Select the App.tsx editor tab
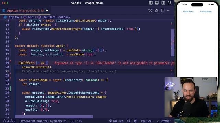This screenshot has height=123, width=220. coord(25,11)
